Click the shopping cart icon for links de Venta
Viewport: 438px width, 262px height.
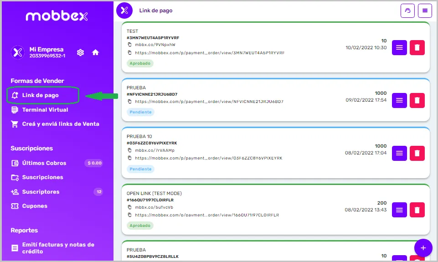pos(15,124)
